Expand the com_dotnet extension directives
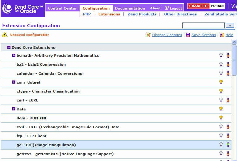237x161 pixels. click(x=14, y=82)
